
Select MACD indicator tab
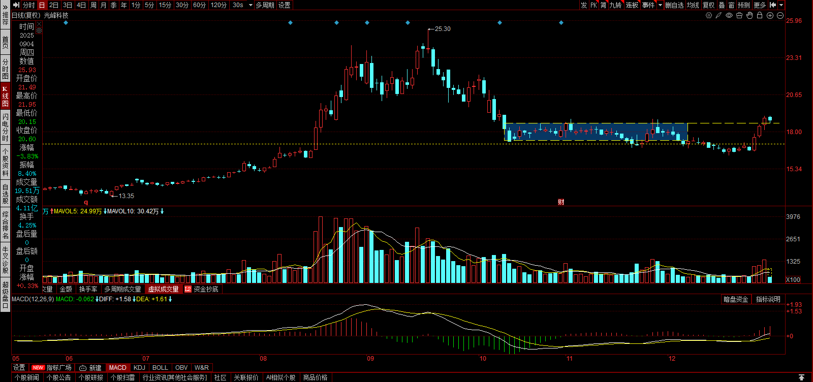pyautogui.click(x=118, y=368)
